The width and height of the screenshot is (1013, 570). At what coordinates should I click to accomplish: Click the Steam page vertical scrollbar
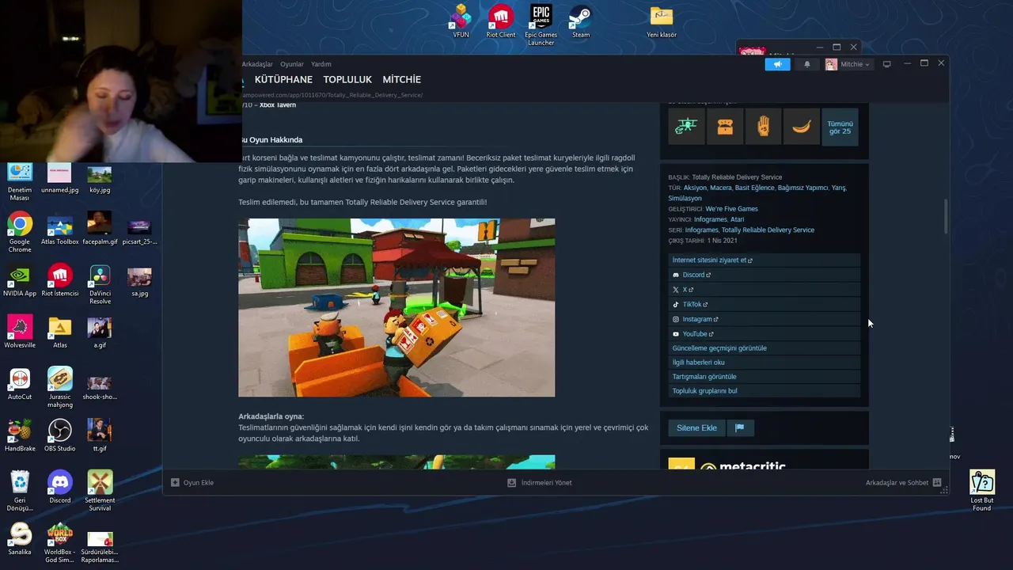point(945,218)
